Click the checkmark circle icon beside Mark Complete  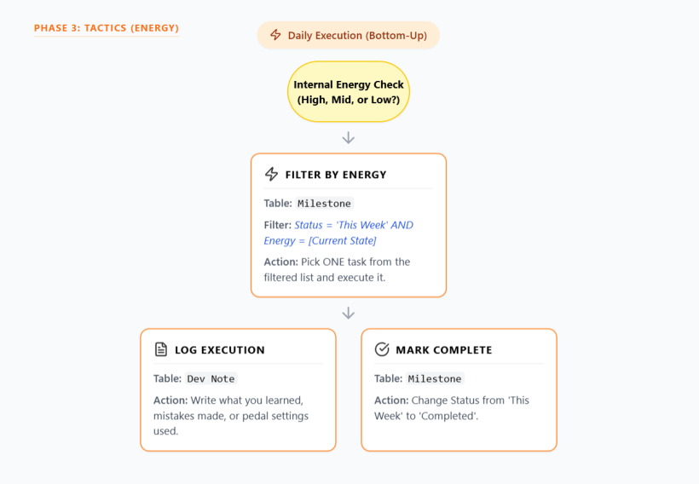click(x=382, y=349)
